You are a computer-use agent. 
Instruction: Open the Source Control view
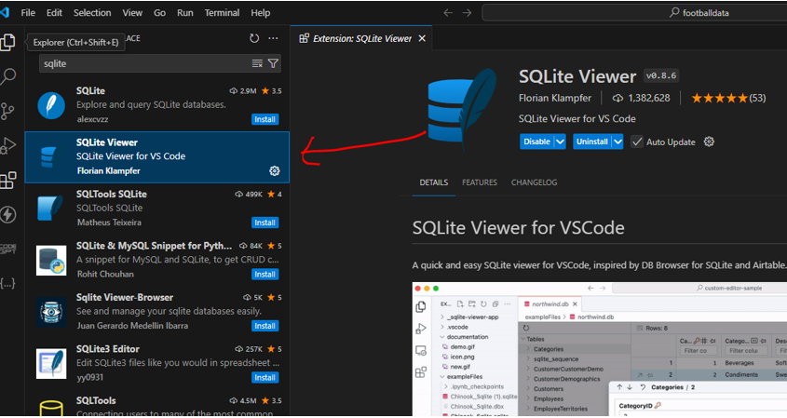[x=9, y=110]
